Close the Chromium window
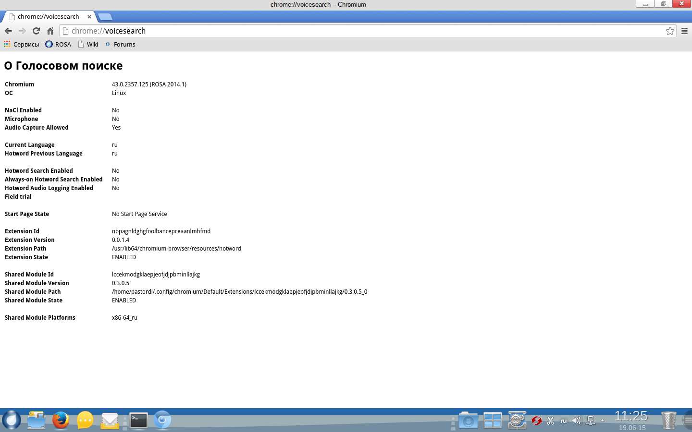692x432 pixels. [682, 4]
